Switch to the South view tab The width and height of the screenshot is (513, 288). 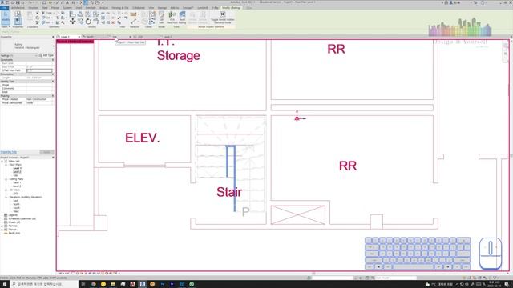90,37
